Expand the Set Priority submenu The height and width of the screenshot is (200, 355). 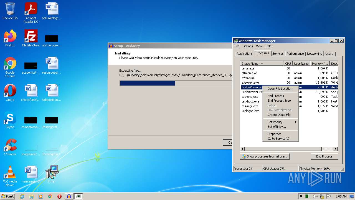tap(281, 122)
